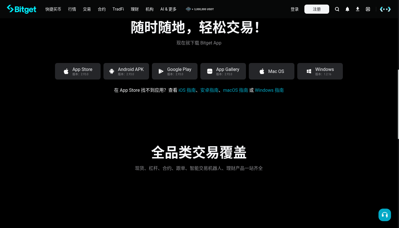Open the TradFi menu item
399x228 pixels.
118,9
